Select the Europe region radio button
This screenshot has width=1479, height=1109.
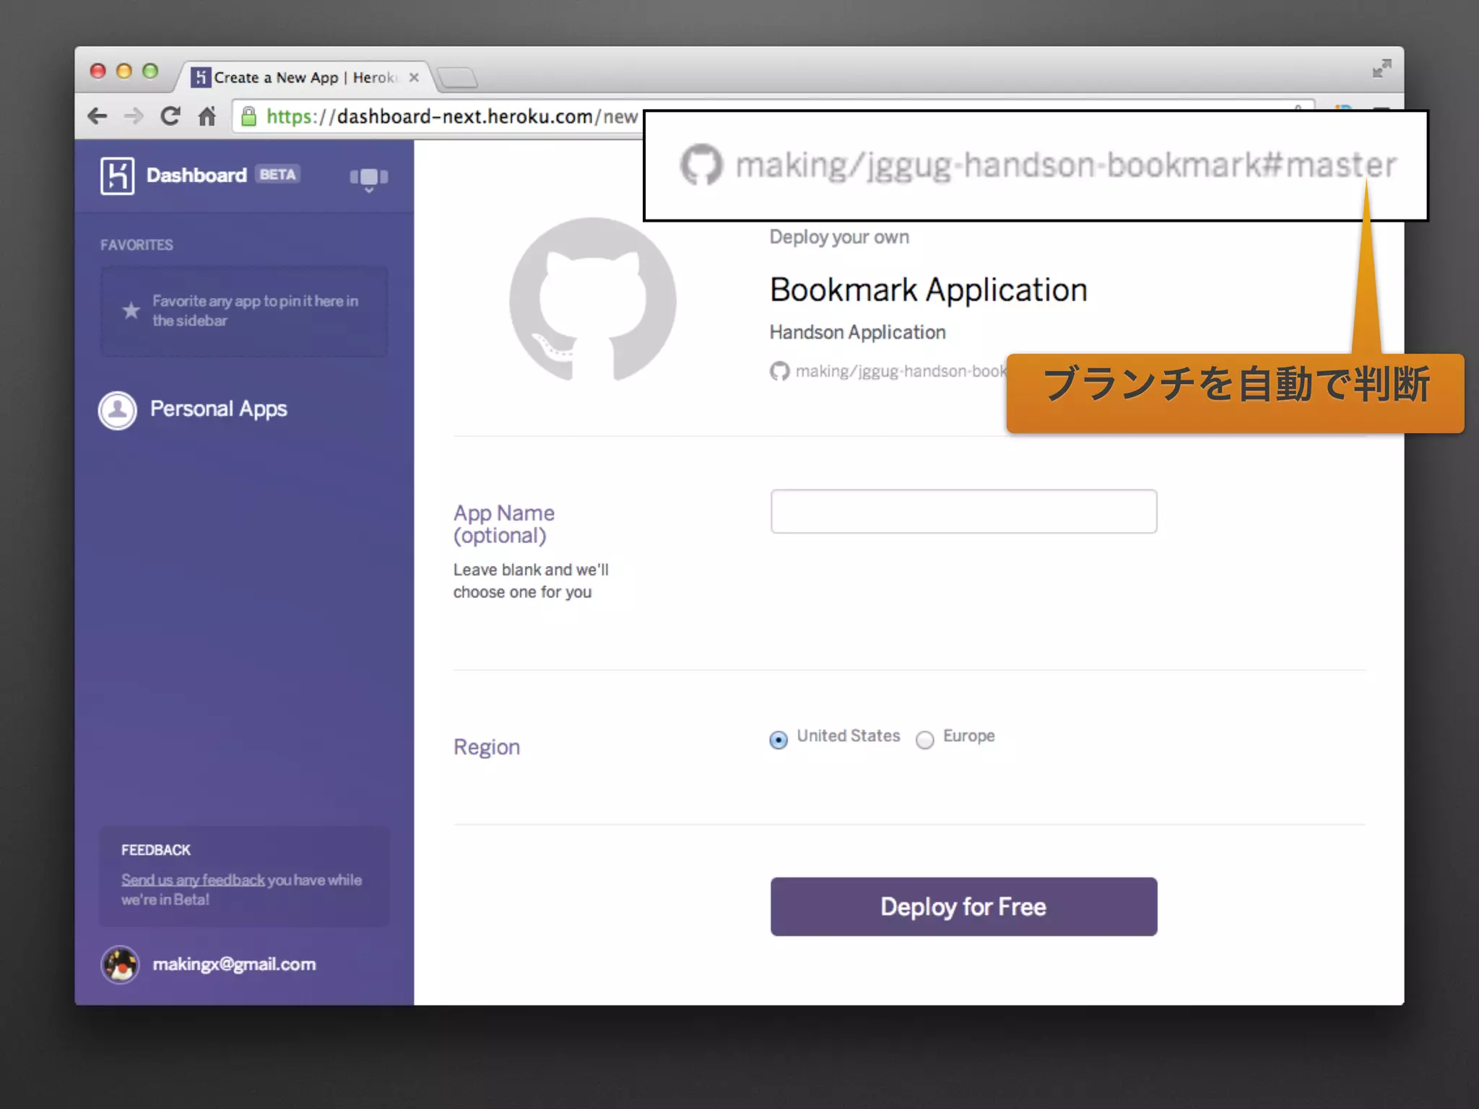(x=924, y=740)
